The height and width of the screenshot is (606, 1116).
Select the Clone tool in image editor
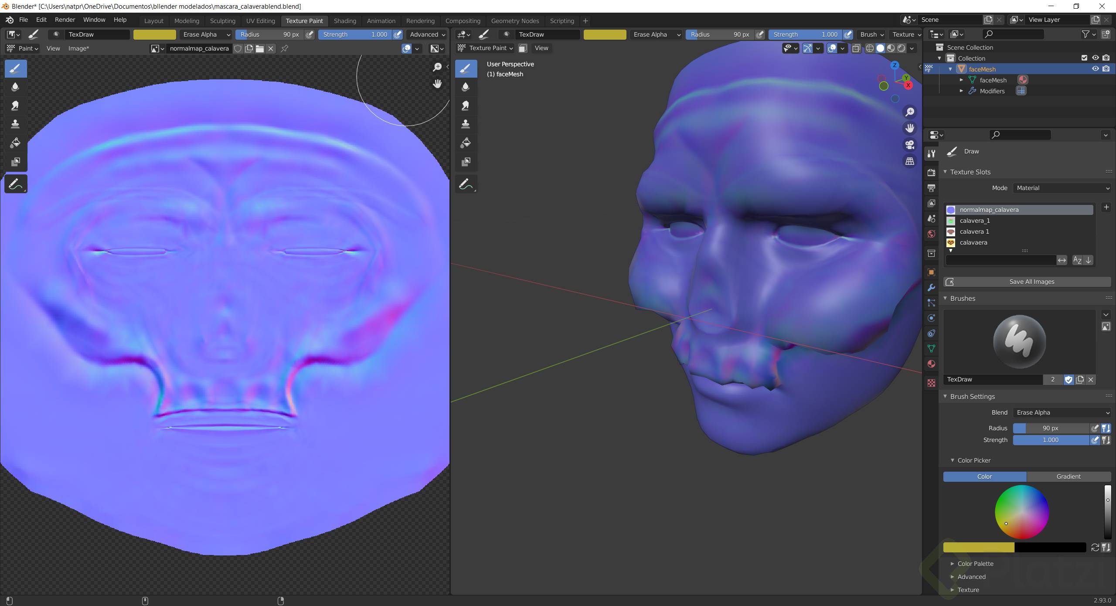coord(15,124)
